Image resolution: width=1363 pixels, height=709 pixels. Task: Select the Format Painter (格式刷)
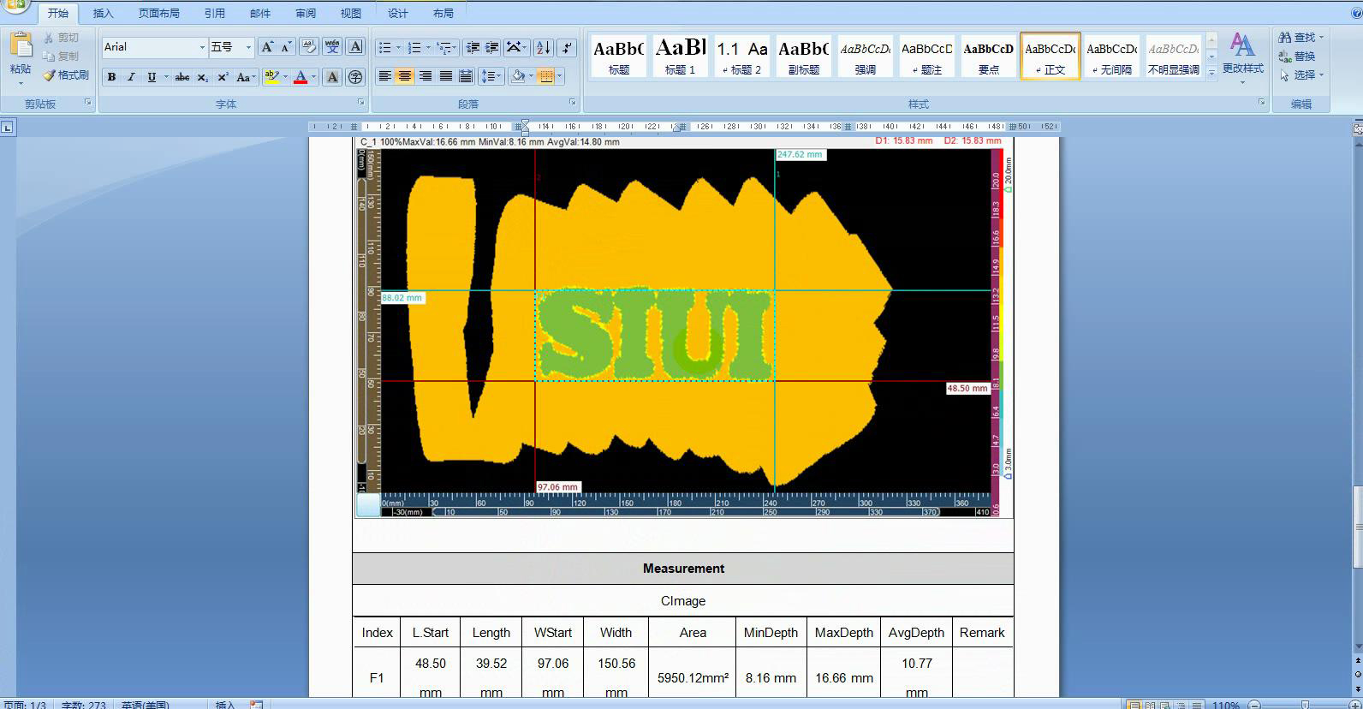tap(66, 75)
